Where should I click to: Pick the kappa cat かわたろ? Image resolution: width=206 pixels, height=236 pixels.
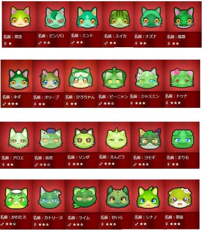pyautogui.click(x=17, y=199)
